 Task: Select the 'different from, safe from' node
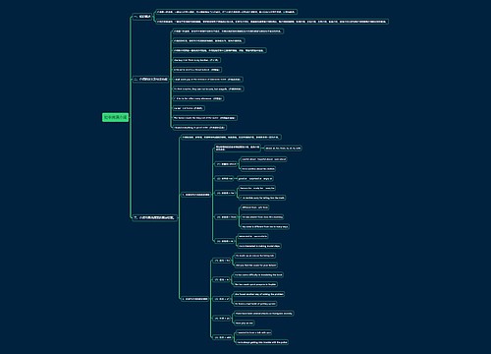point(254,207)
